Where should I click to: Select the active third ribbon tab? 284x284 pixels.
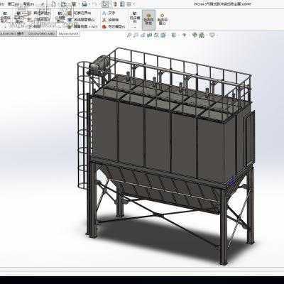(x=68, y=33)
